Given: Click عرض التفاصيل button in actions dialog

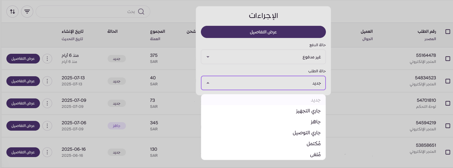Looking at the screenshot, I should 263,32.
